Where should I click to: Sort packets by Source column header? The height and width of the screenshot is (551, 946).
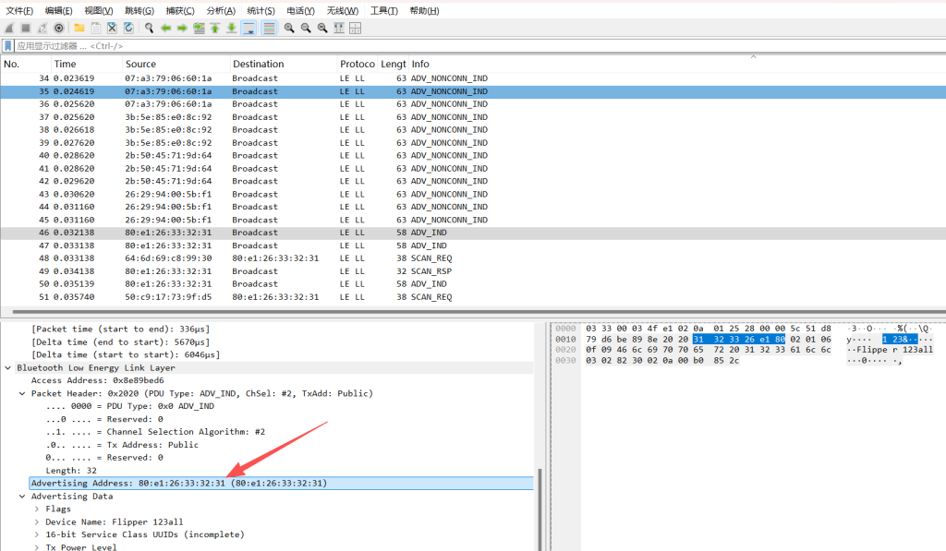click(x=140, y=64)
